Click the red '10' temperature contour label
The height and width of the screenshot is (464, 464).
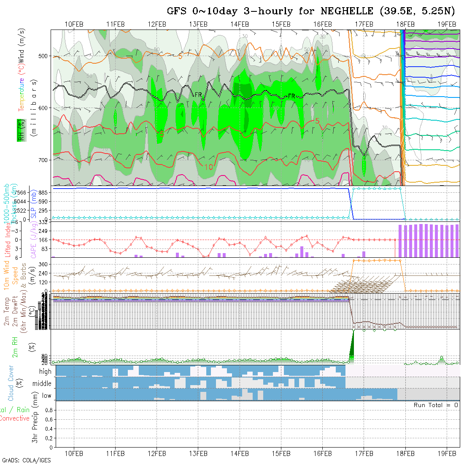pyautogui.click(x=209, y=167)
